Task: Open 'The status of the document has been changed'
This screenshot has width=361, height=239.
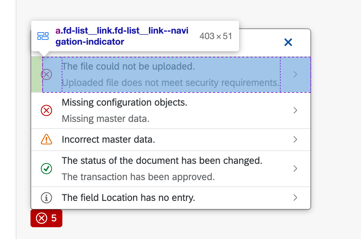Action: (162, 161)
